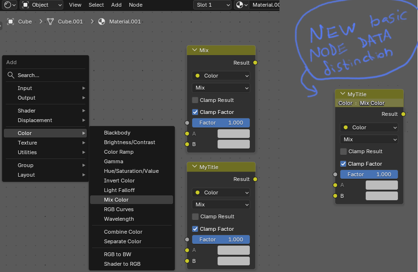This screenshot has width=418, height=272.
Task: Click Factor socket on middle MyTitle node
Action: tap(187, 239)
